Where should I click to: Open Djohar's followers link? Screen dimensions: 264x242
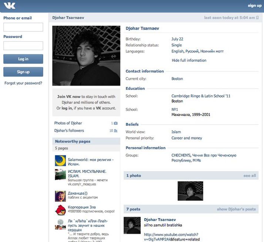(69, 130)
